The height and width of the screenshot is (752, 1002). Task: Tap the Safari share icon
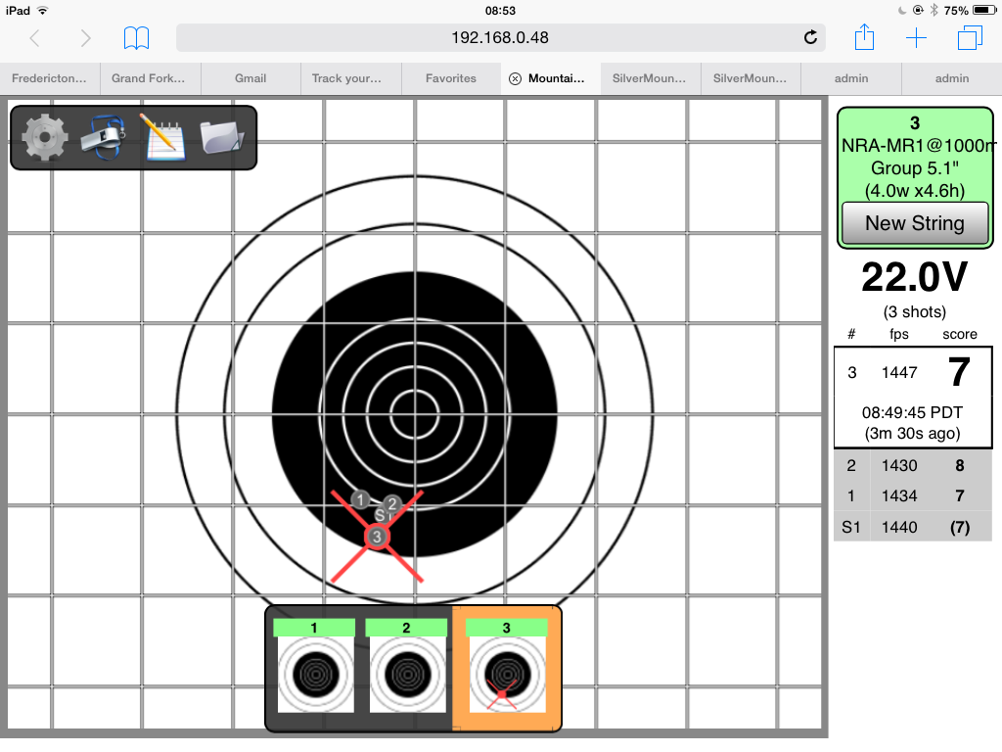[864, 38]
